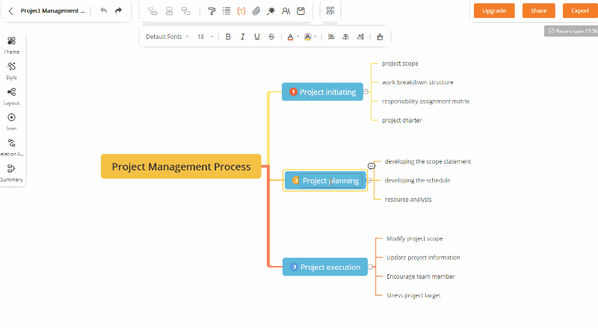The image size is (598, 328).
Task: Open the font size 18 dropdown
Action: 205,37
